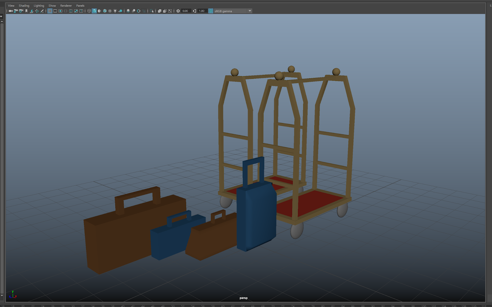
Task: Click the X-Ray Joints icon
Action: pyautogui.click(x=170, y=11)
